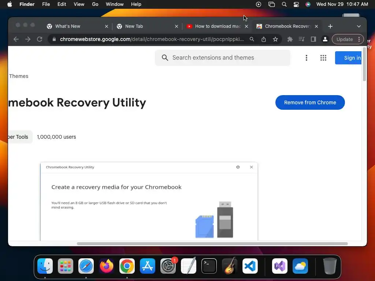This screenshot has height=281, width=375.
Task: Bookmark this page with the star icon
Action: point(275,39)
